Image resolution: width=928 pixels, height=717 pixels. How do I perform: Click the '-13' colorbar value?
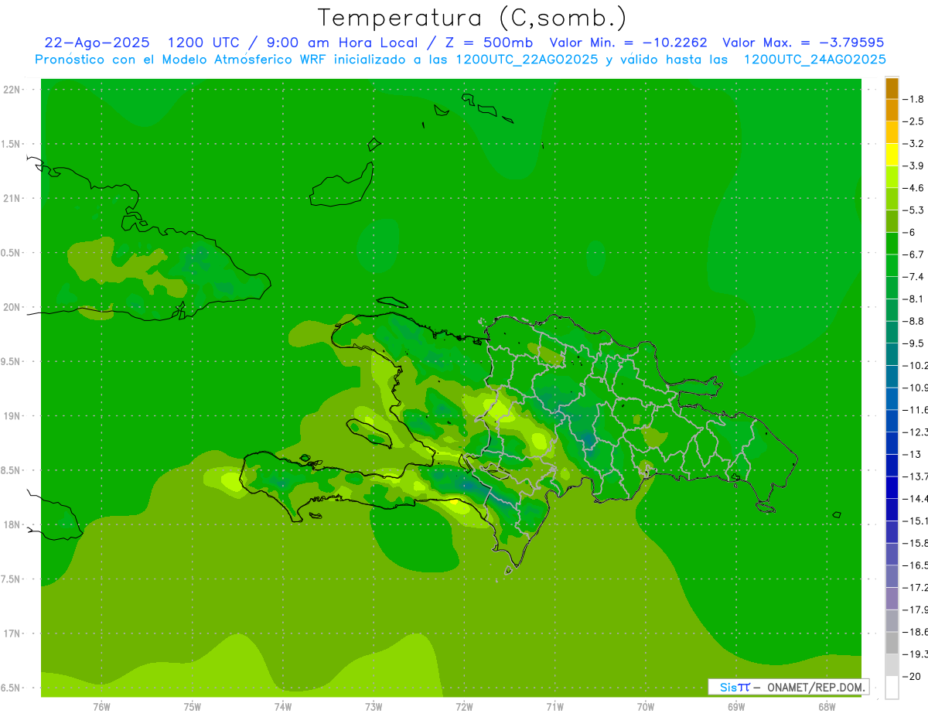(x=912, y=454)
